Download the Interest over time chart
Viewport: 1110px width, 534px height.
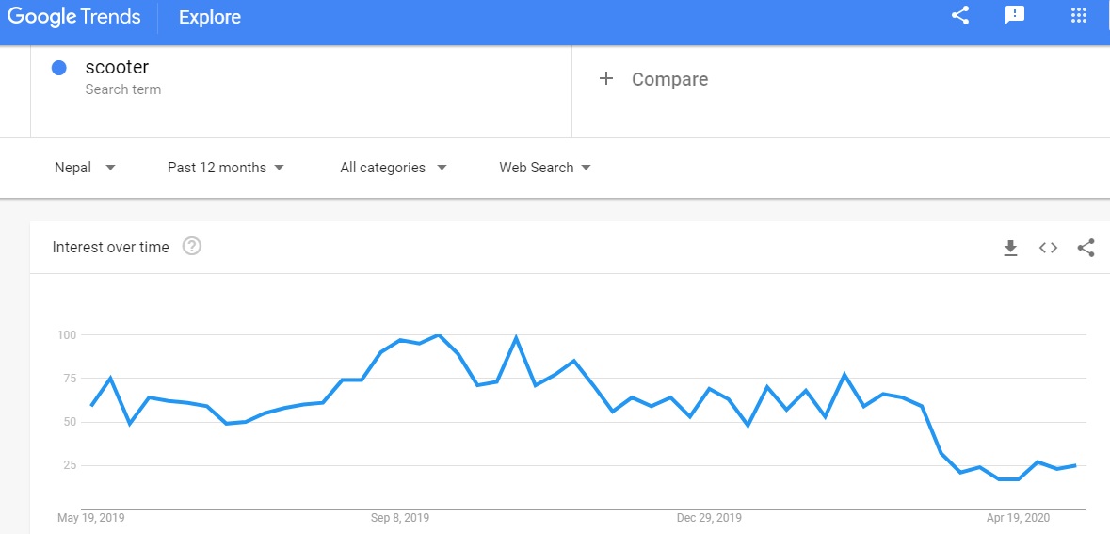pos(1010,248)
